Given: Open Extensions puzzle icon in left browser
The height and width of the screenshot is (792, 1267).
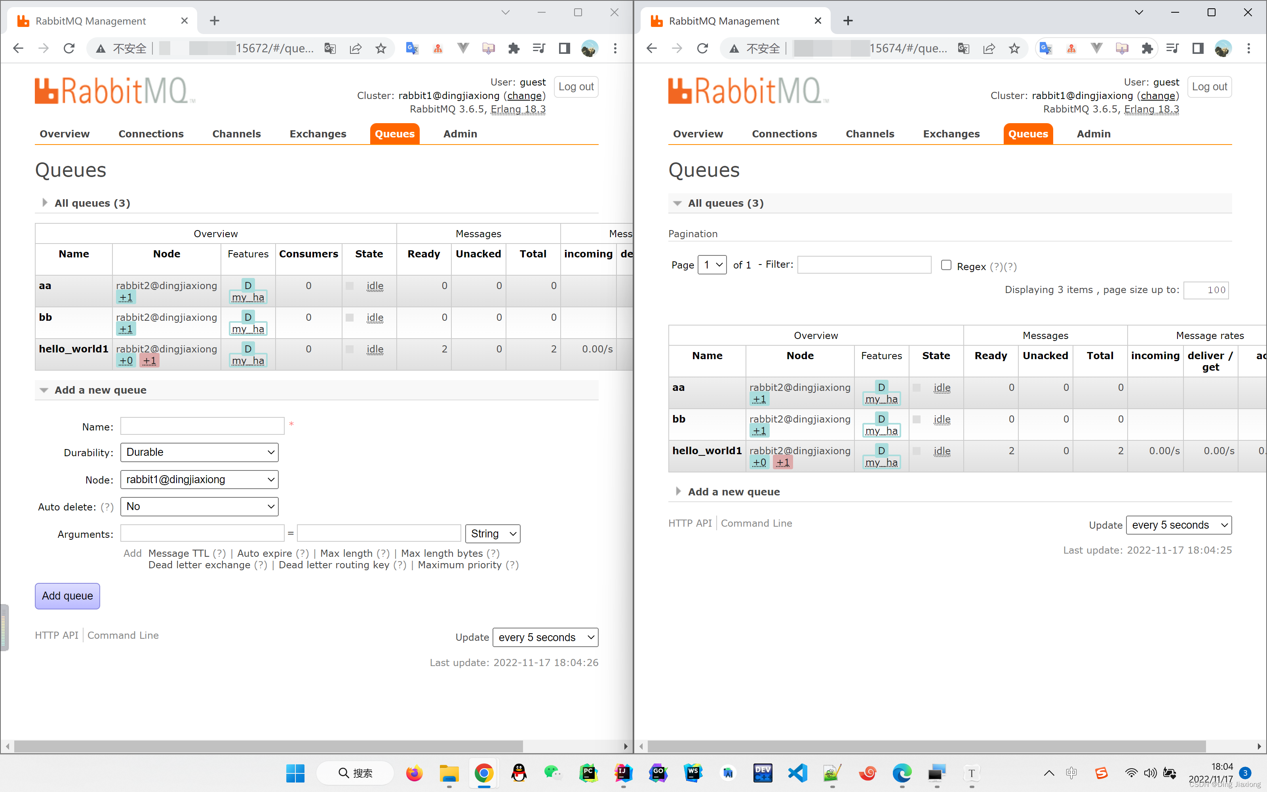Looking at the screenshot, I should pos(514,49).
